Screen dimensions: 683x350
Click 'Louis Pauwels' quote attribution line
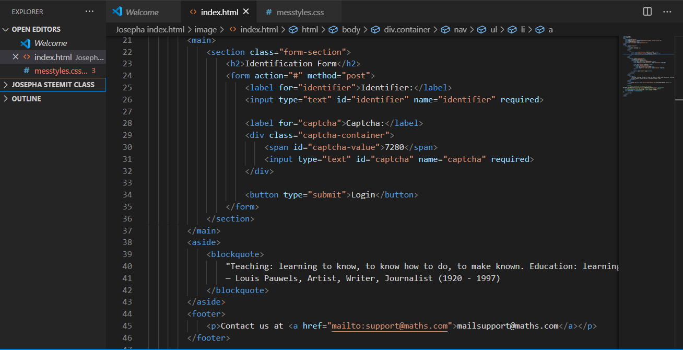(363, 278)
